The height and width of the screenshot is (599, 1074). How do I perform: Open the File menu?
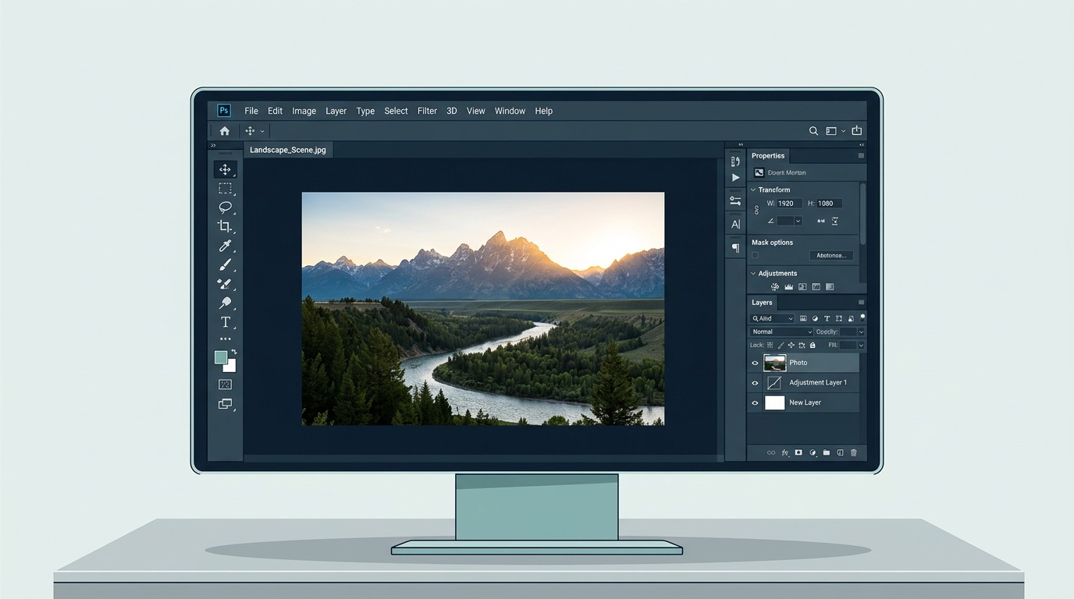(251, 111)
